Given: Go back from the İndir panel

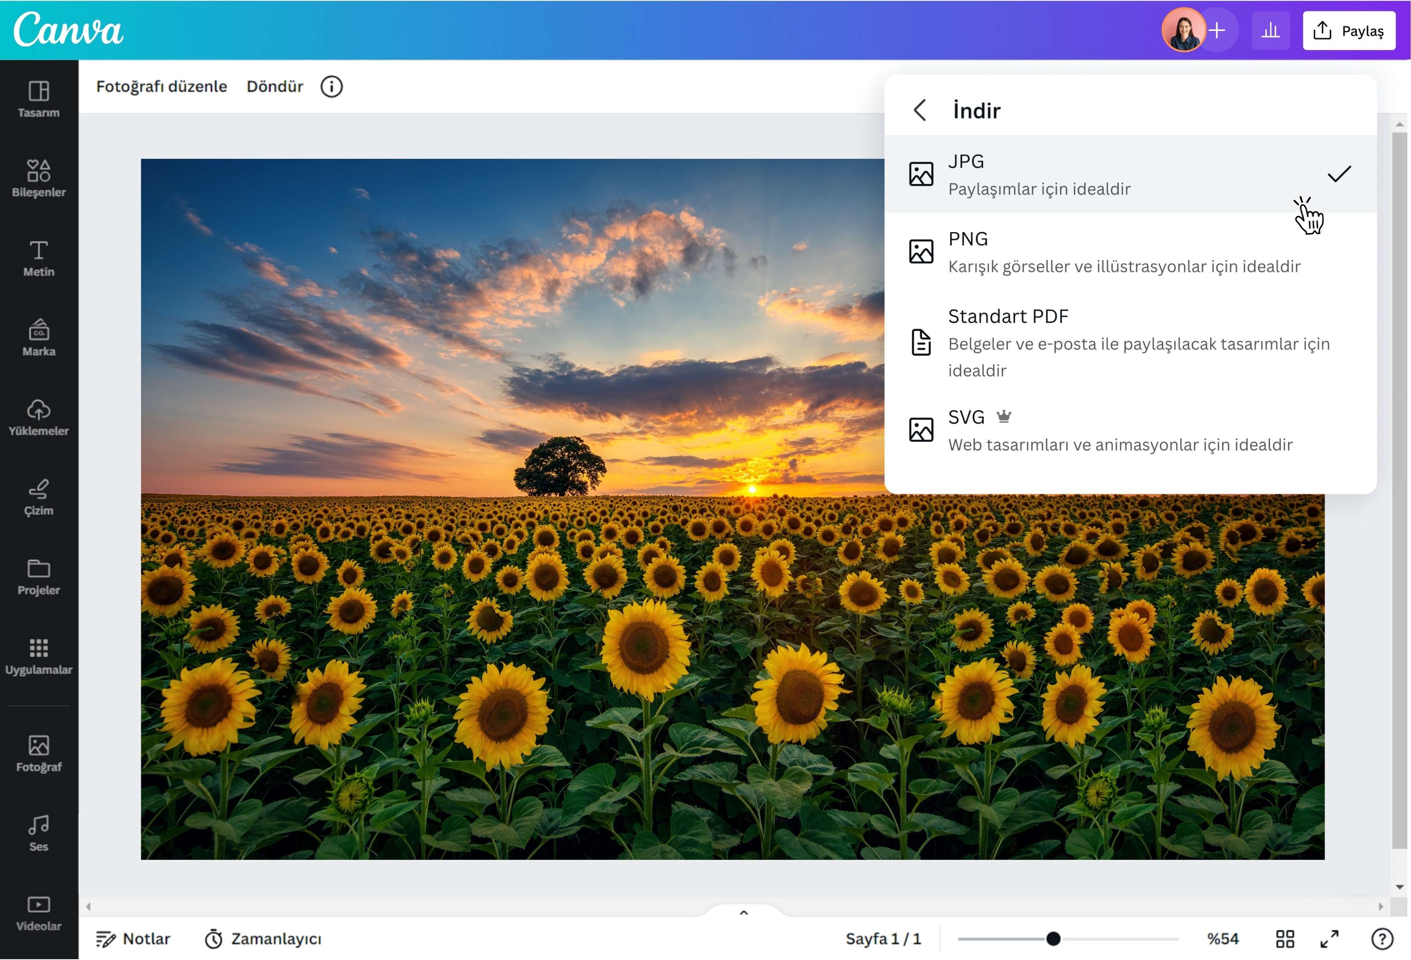Looking at the screenshot, I should click(920, 111).
